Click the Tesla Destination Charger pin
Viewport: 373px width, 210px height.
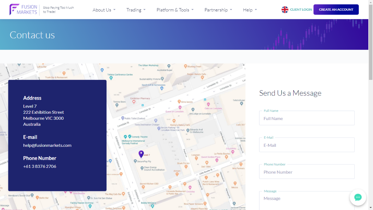[156, 121]
